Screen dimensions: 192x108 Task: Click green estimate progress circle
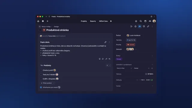(x=152, y=80)
